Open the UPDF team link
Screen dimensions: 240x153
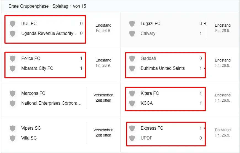click(146, 138)
